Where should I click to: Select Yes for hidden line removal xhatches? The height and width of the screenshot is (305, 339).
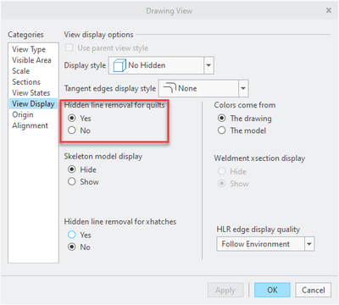point(72,235)
